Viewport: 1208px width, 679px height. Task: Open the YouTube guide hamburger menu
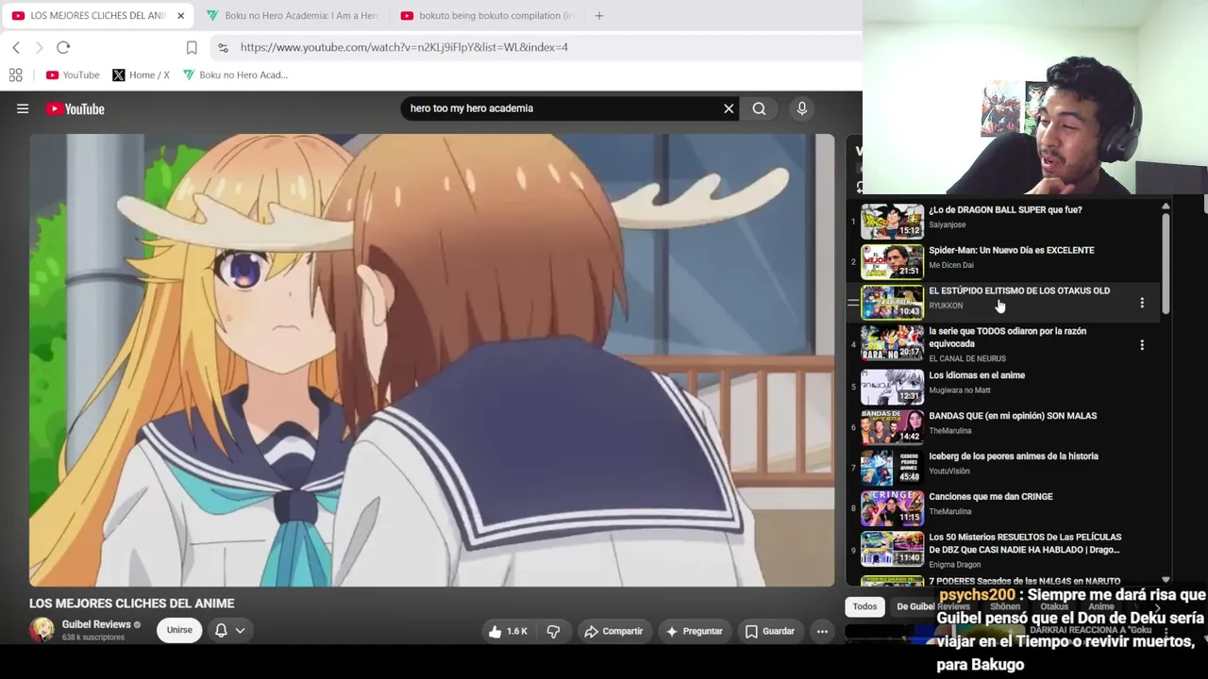[23, 108]
